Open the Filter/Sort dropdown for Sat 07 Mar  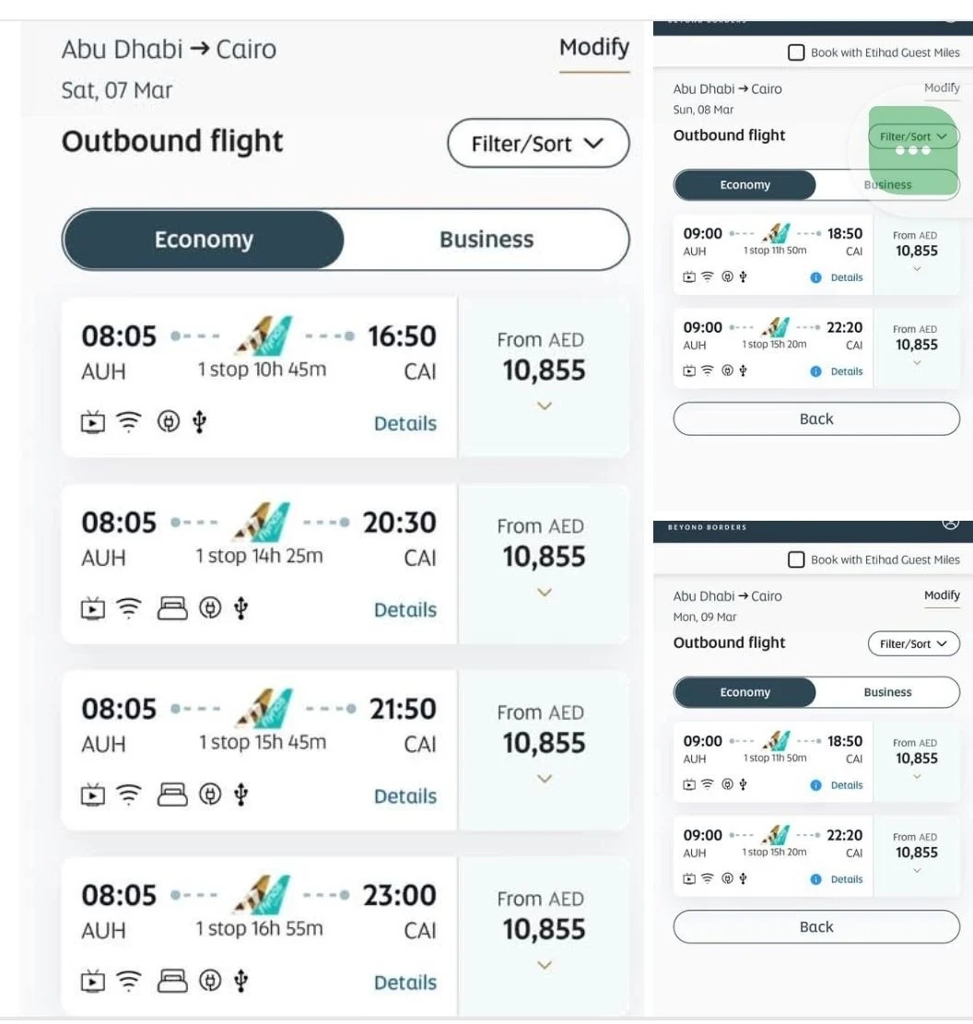click(x=538, y=144)
